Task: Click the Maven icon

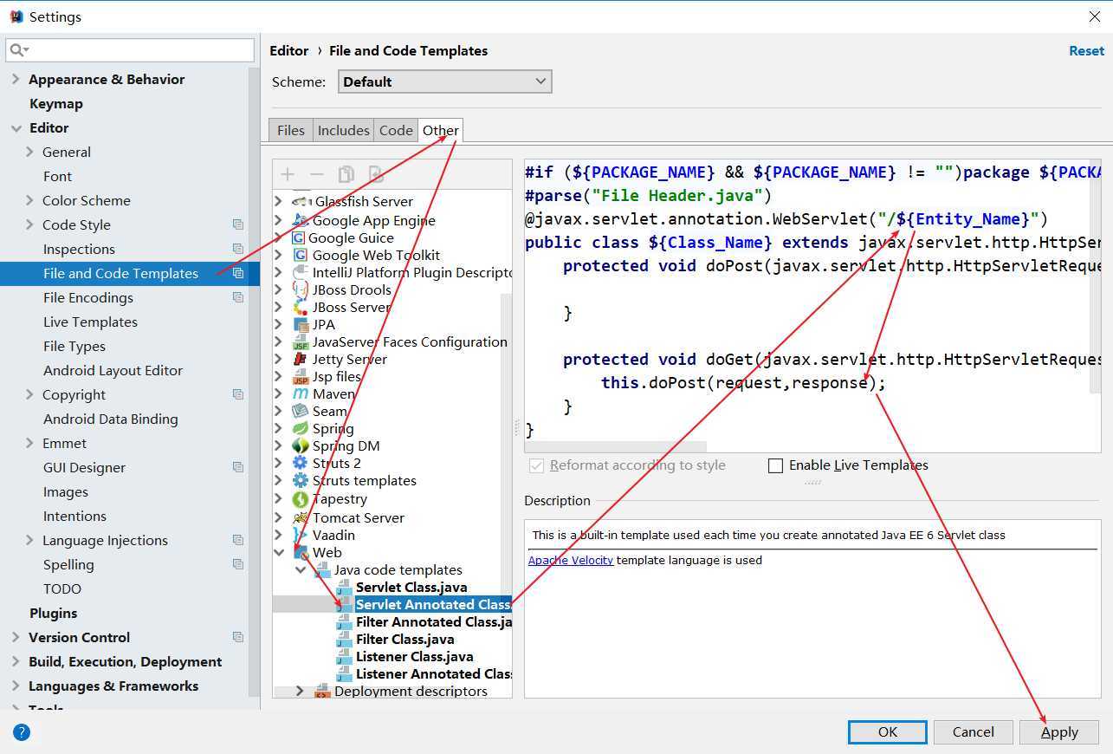Action: tap(301, 393)
